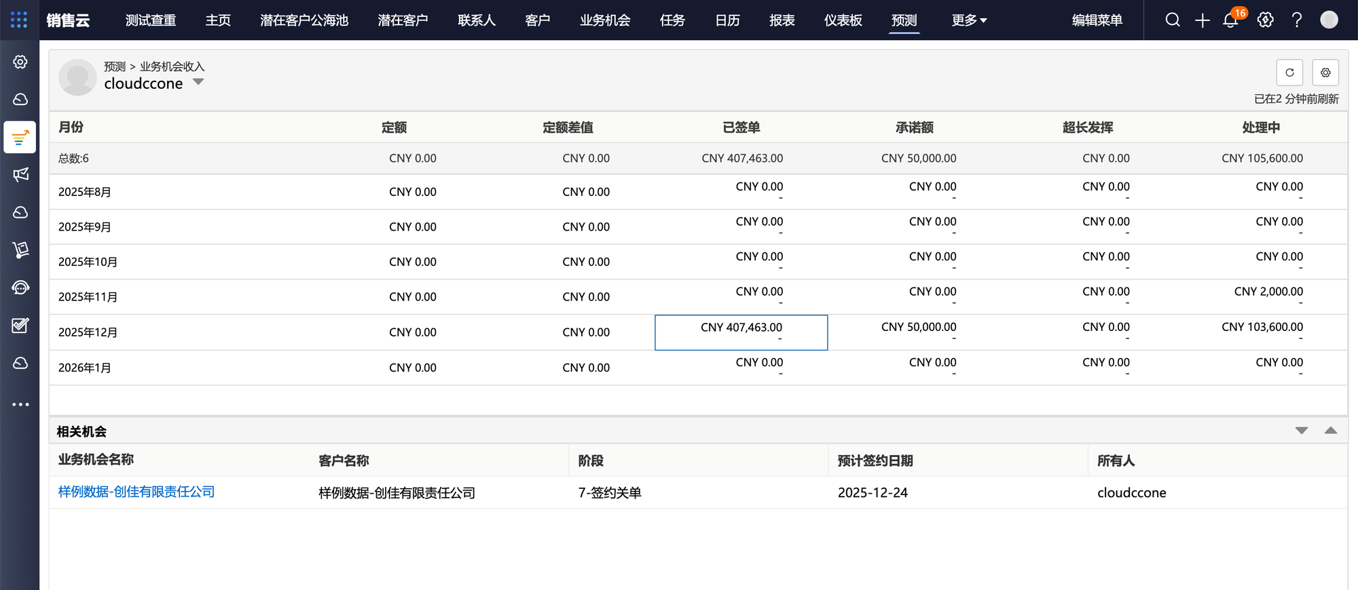Collapse related opportunities with the up arrow
The image size is (1358, 590).
click(1330, 431)
